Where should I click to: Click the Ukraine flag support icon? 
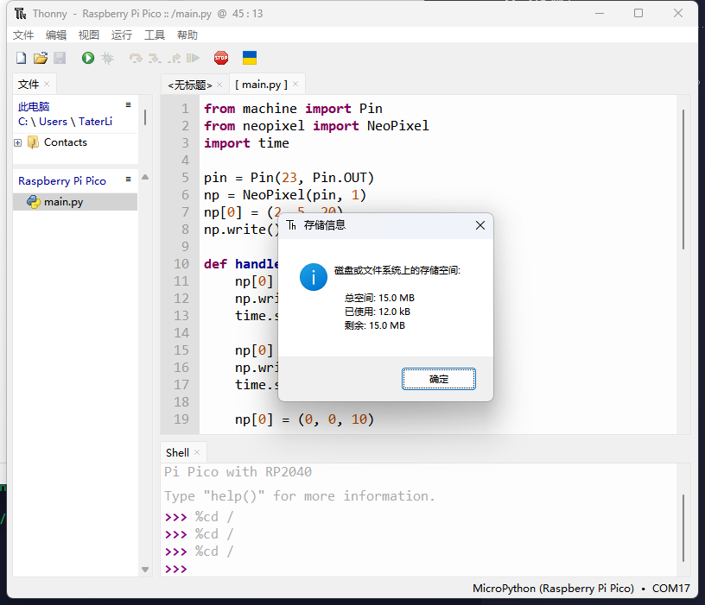pos(250,58)
